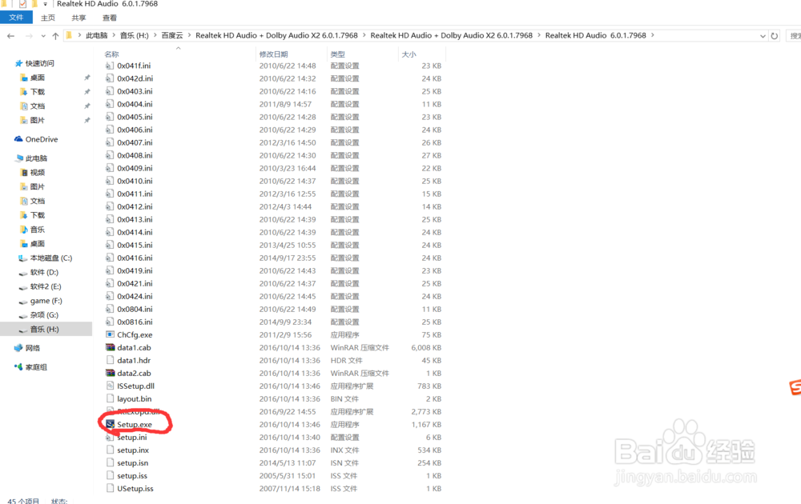
Task: Sort files by 修改日期 column header
Action: coord(273,54)
